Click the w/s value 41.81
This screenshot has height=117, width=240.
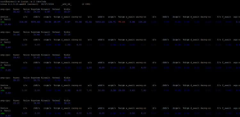point(88,22)
